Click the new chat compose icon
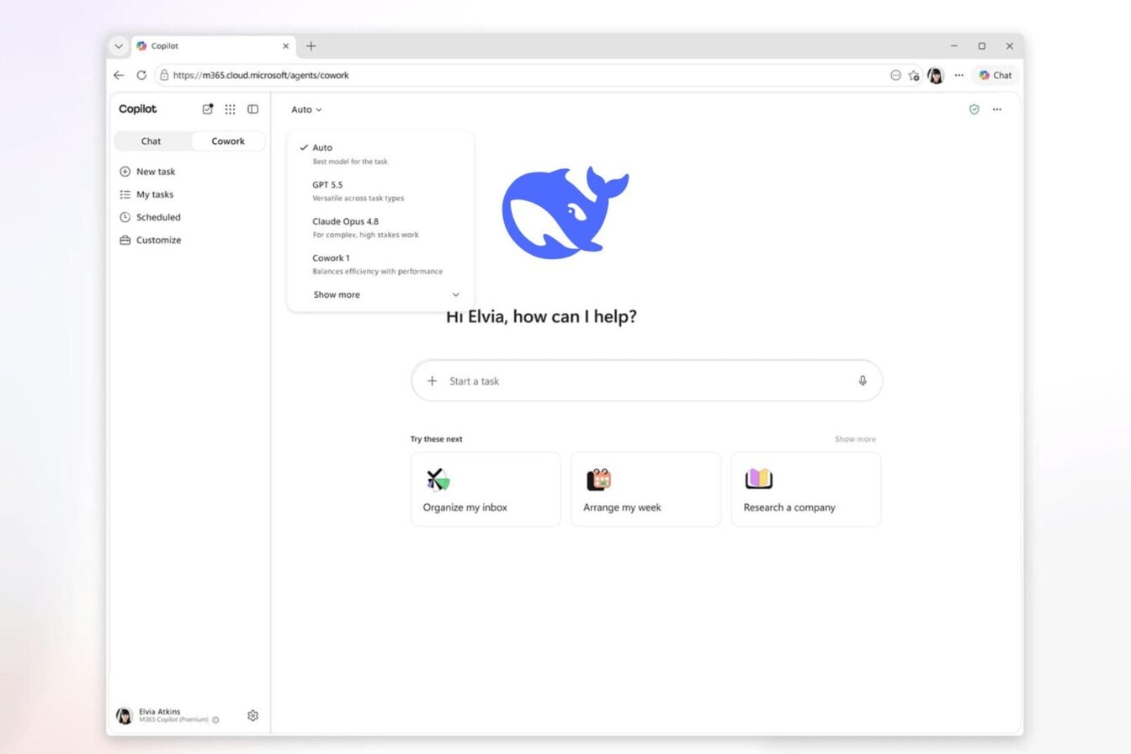Screen dimensions: 1131x754 pyautogui.click(x=208, y=109)
